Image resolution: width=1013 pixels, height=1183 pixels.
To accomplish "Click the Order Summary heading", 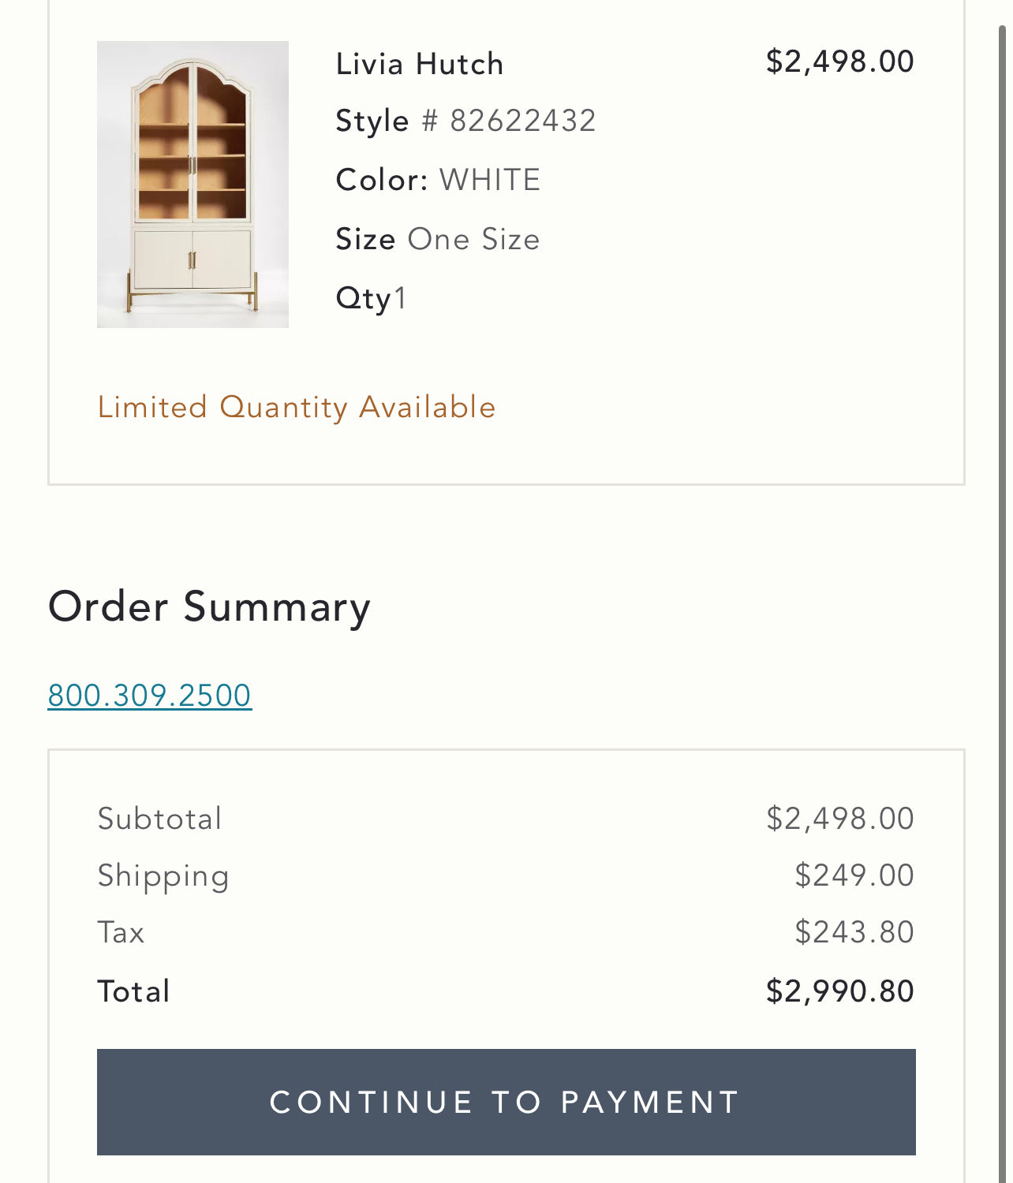I will 210,606.
